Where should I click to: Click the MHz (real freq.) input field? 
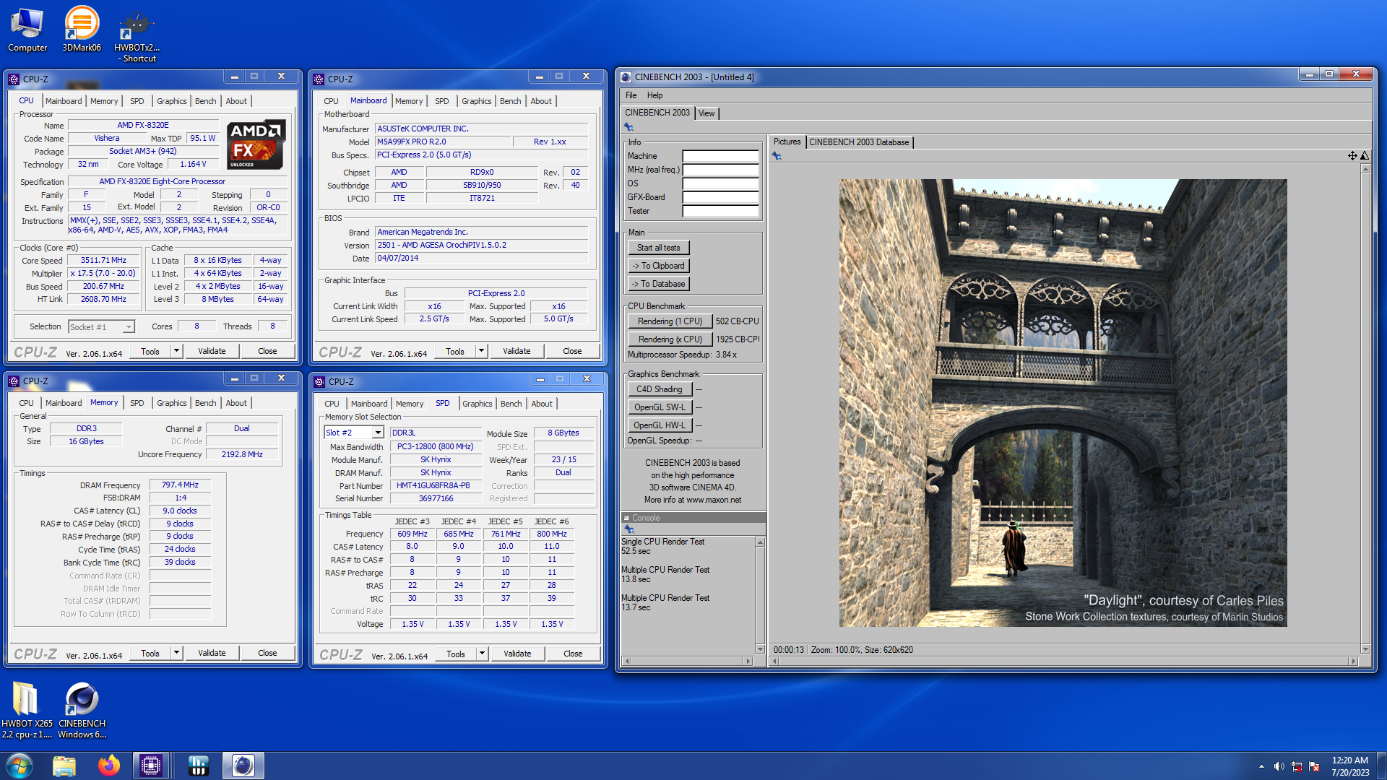click(720, 170)
